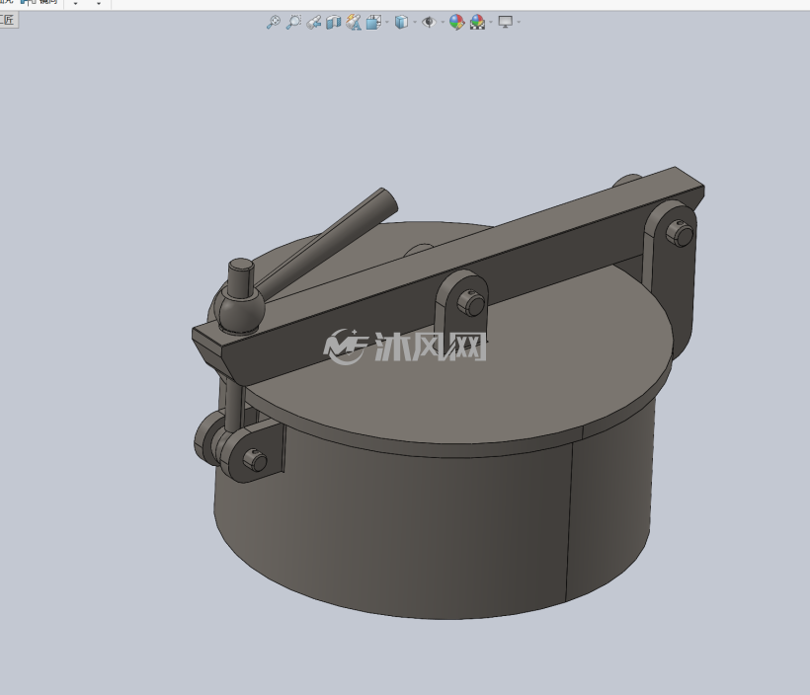Click the 工匠 tab at top left
810x695 pixels.
(x=8, y=20)
